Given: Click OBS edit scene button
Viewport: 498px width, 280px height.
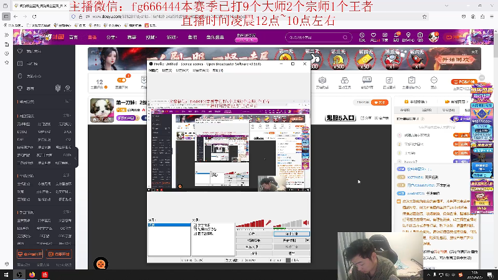Looking at the screenshot, I should click(254, 240).
